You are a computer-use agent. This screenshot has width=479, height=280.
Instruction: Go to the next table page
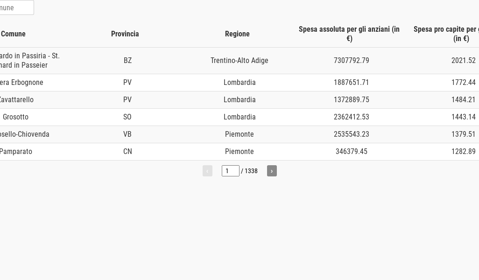[x=272, y=171]
